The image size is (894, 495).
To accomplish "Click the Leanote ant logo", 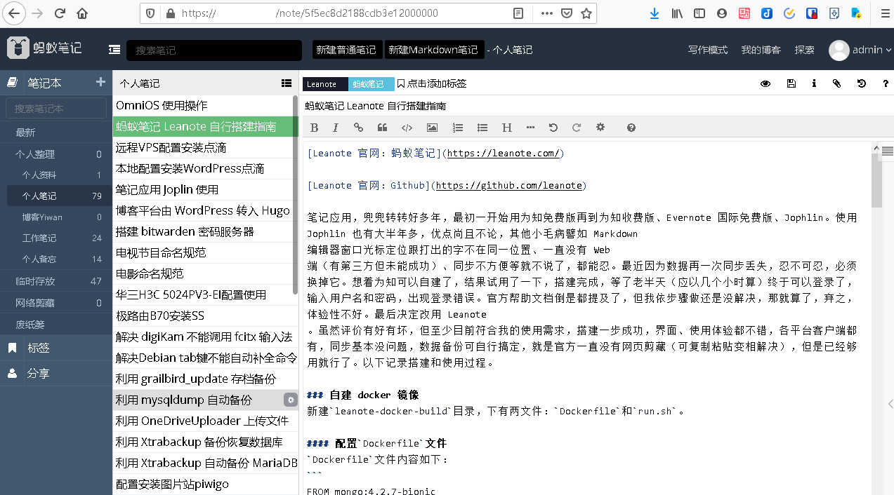I will 44,48.
